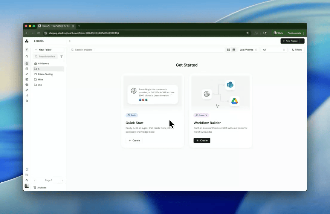Click the Basic badge on Quick Start
Viewport: 330px width, 214px height.
[132, 115]
